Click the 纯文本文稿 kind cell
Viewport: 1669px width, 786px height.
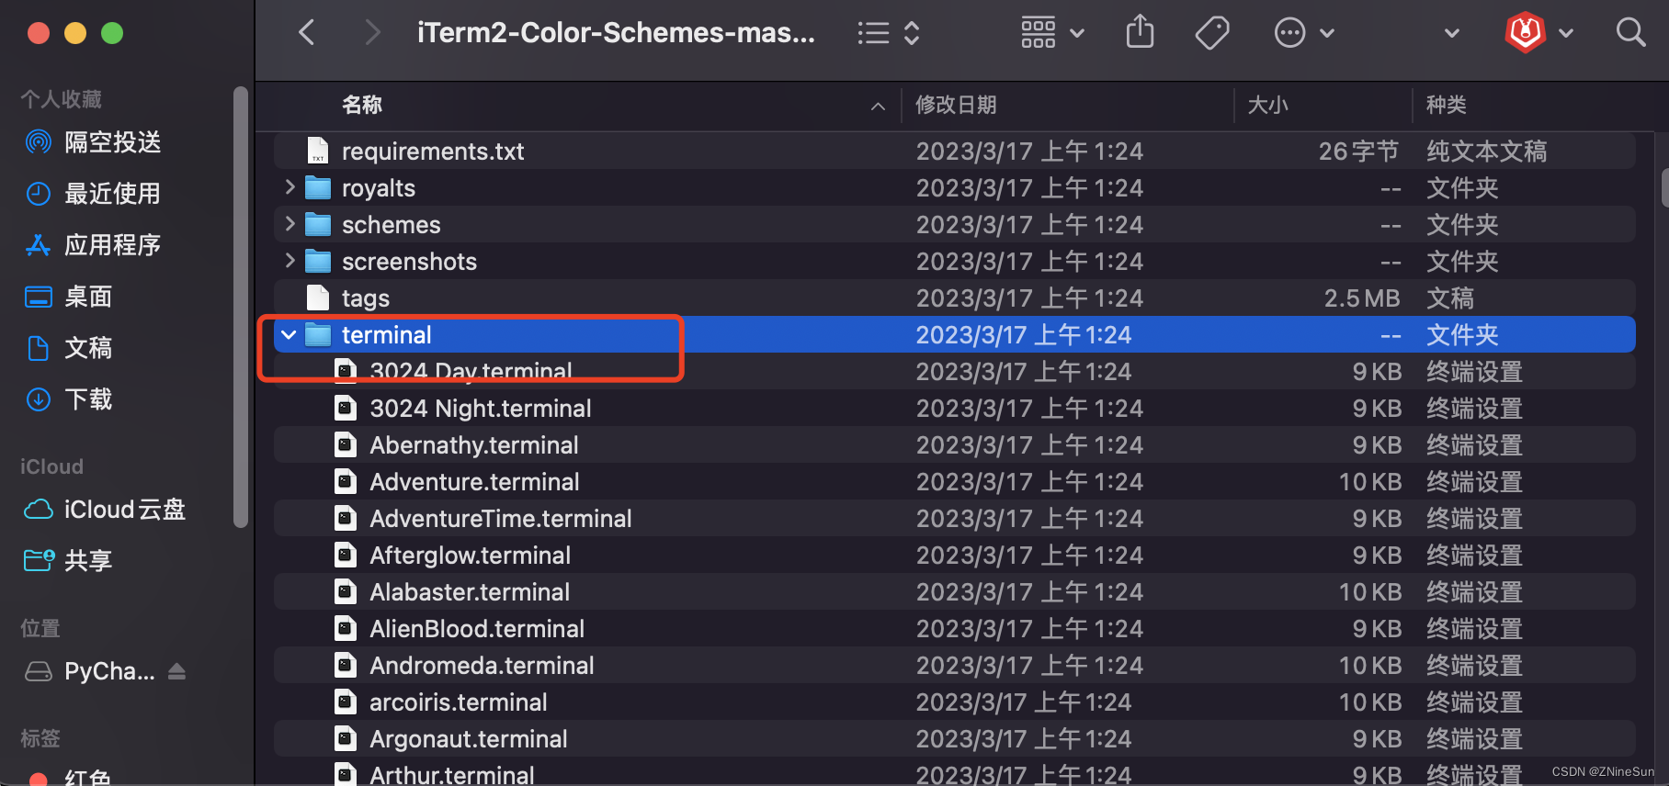[x=1487, y=151]
